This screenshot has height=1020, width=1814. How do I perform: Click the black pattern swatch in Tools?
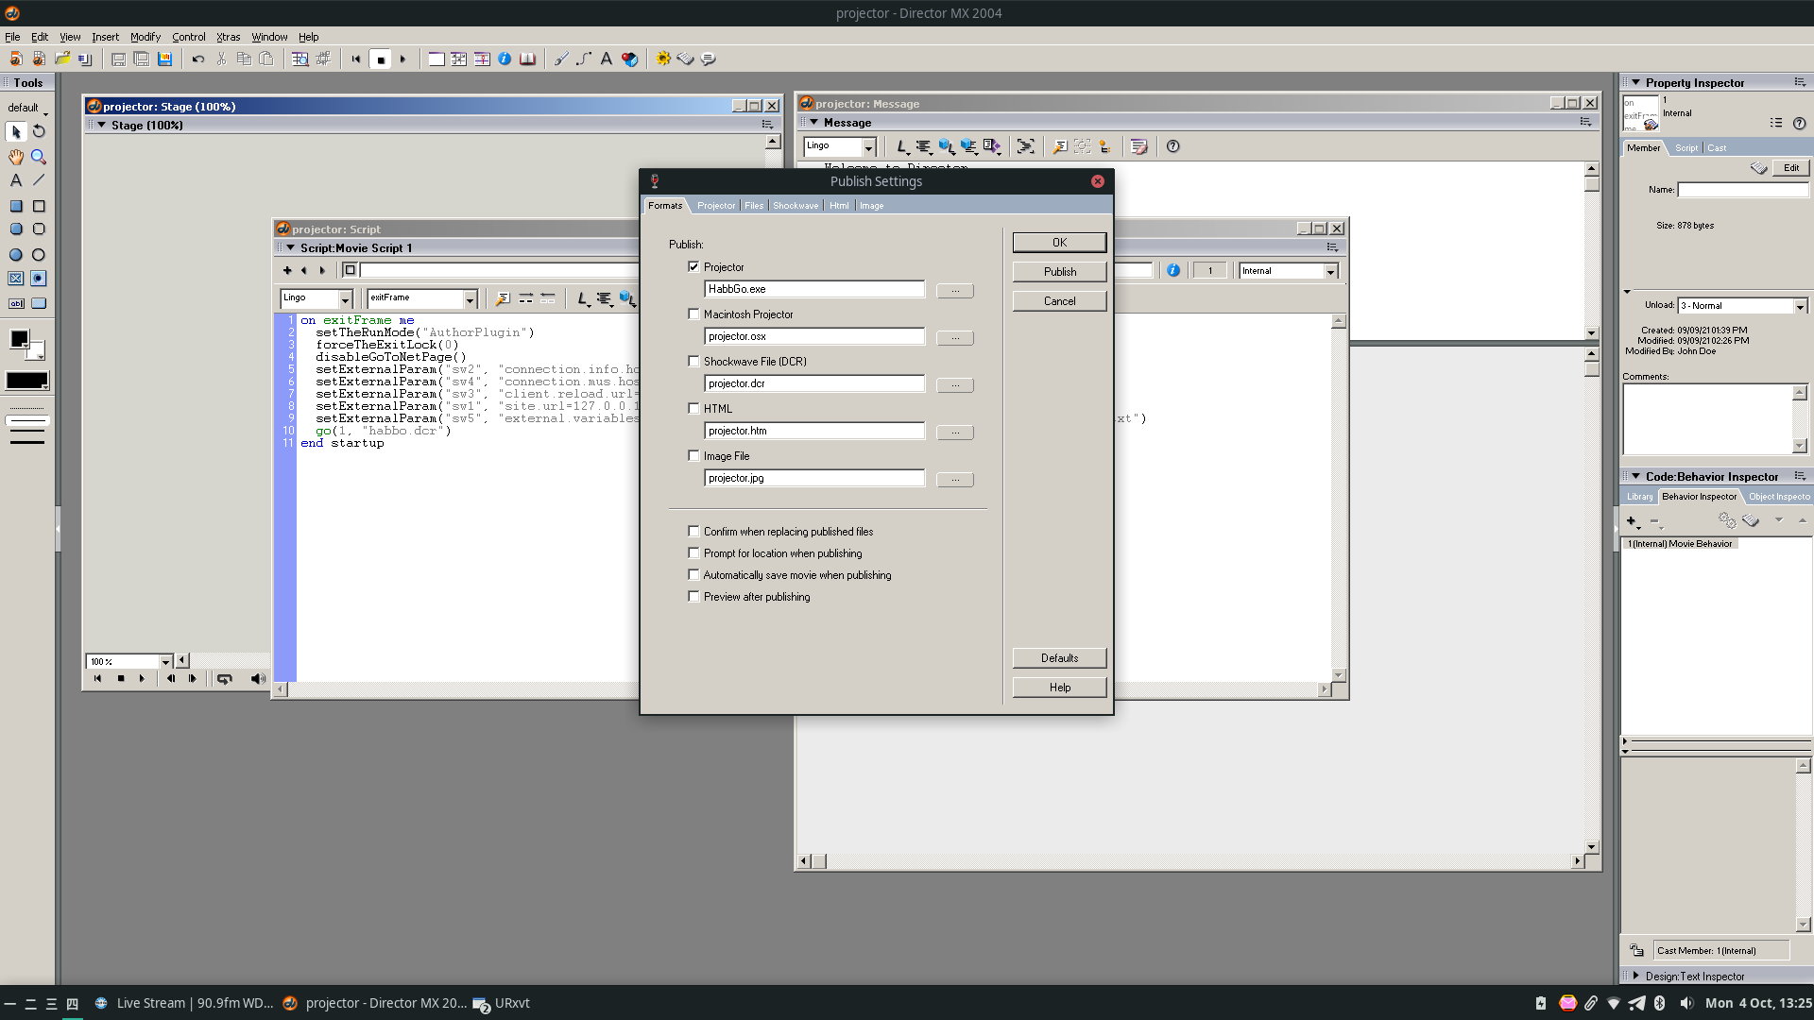pos(27,381)
